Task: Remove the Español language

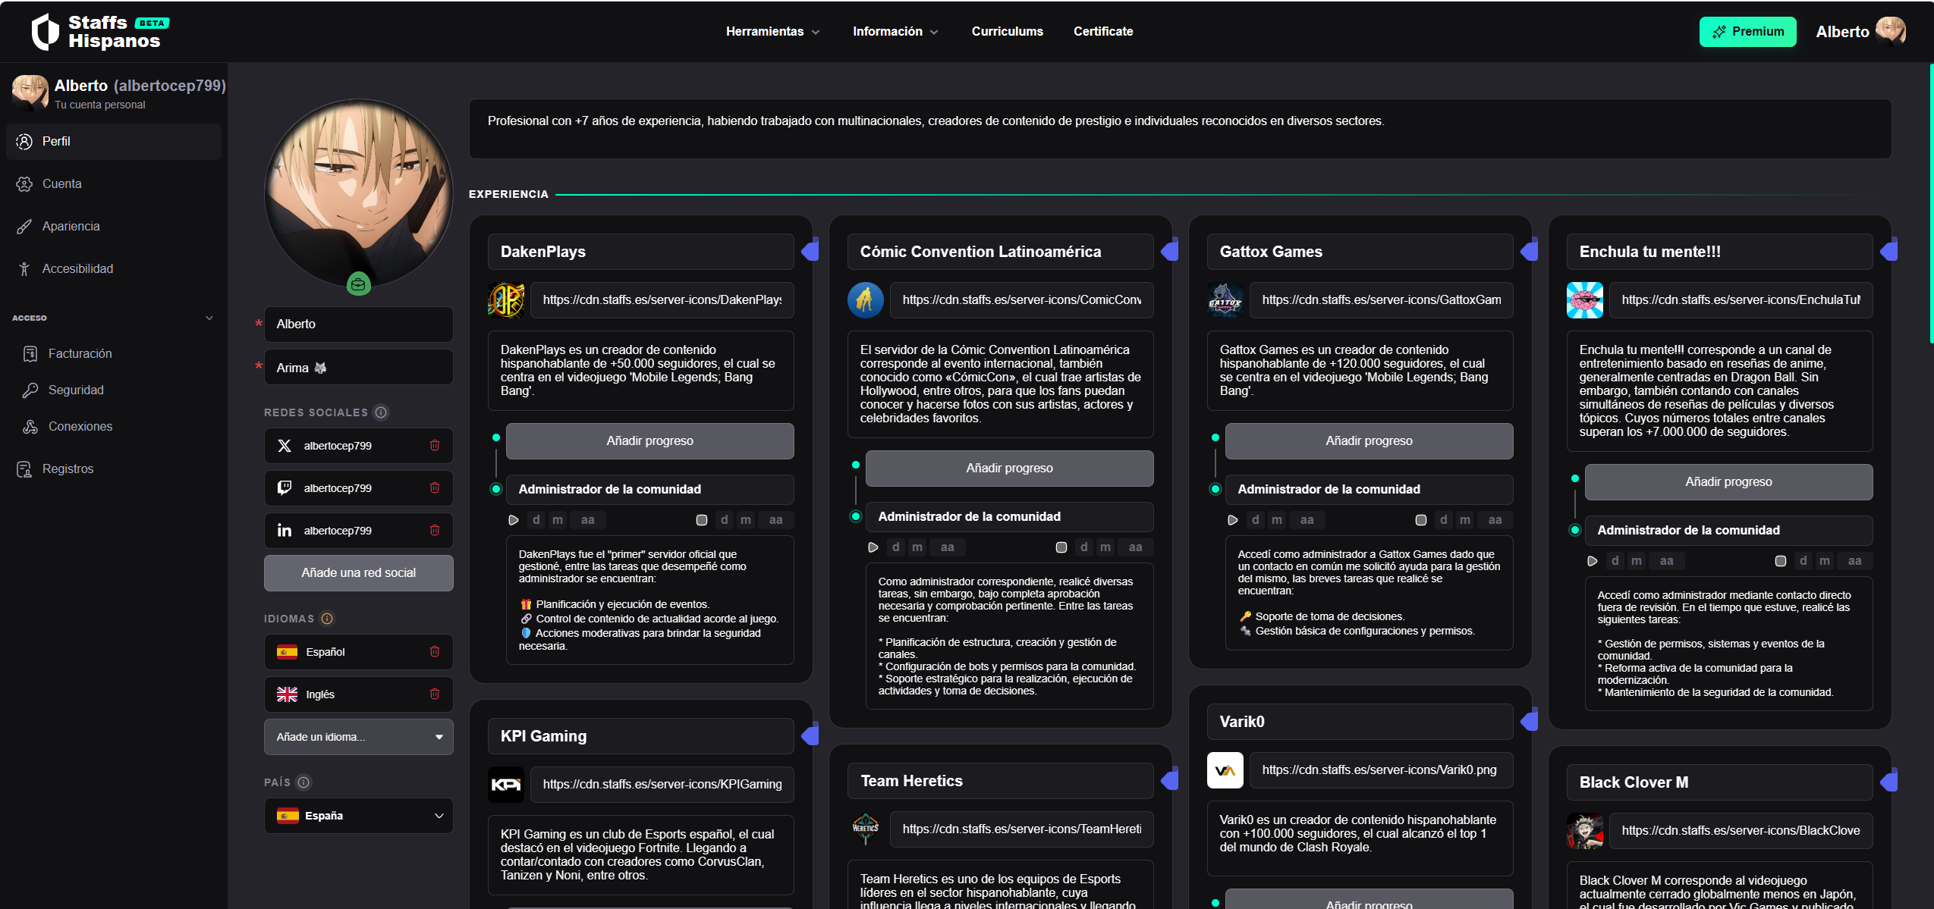Action: pyautogui.click(x=435, y=652)
